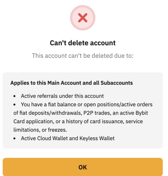Click the bullet dot before Active referrals
The height and width of the screenshot is (176, 168).
[14, 96]
